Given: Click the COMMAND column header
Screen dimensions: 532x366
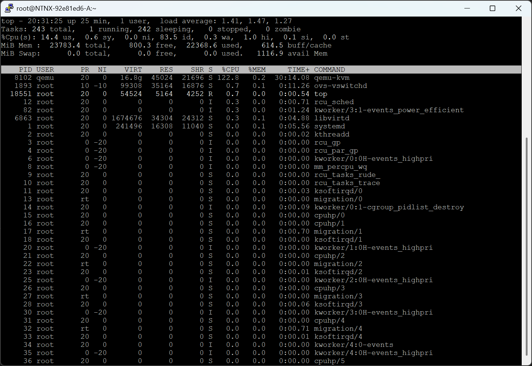Looking at the screenshot, I should tap(329, 70).
